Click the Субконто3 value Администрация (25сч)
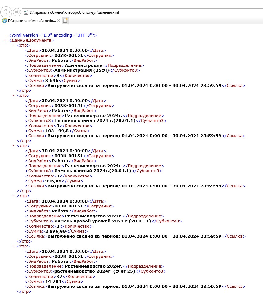Image resolution: width=263 pixels, height=294 pixels. (x=81, y=70)
